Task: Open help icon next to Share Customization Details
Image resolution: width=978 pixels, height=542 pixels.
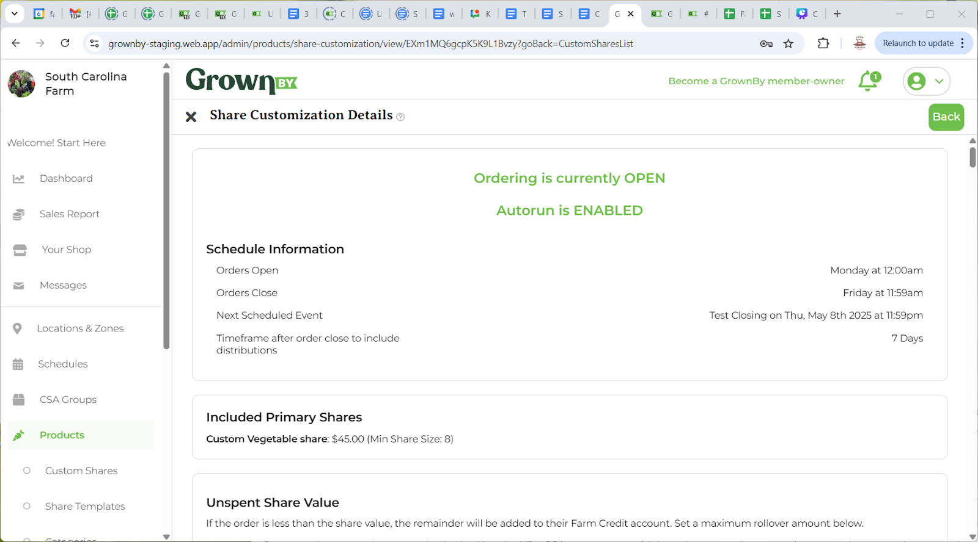Action: [x=400, y=117]
